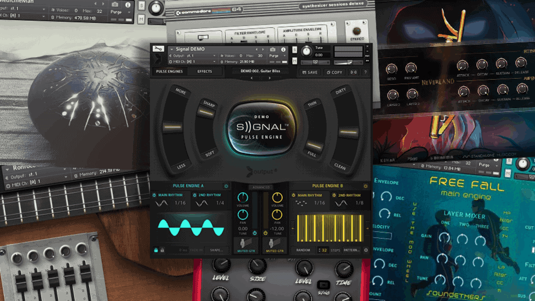Switch to the PULSE ENGINES tab
This screenshot has height=301, width=535.
(169, 71)
